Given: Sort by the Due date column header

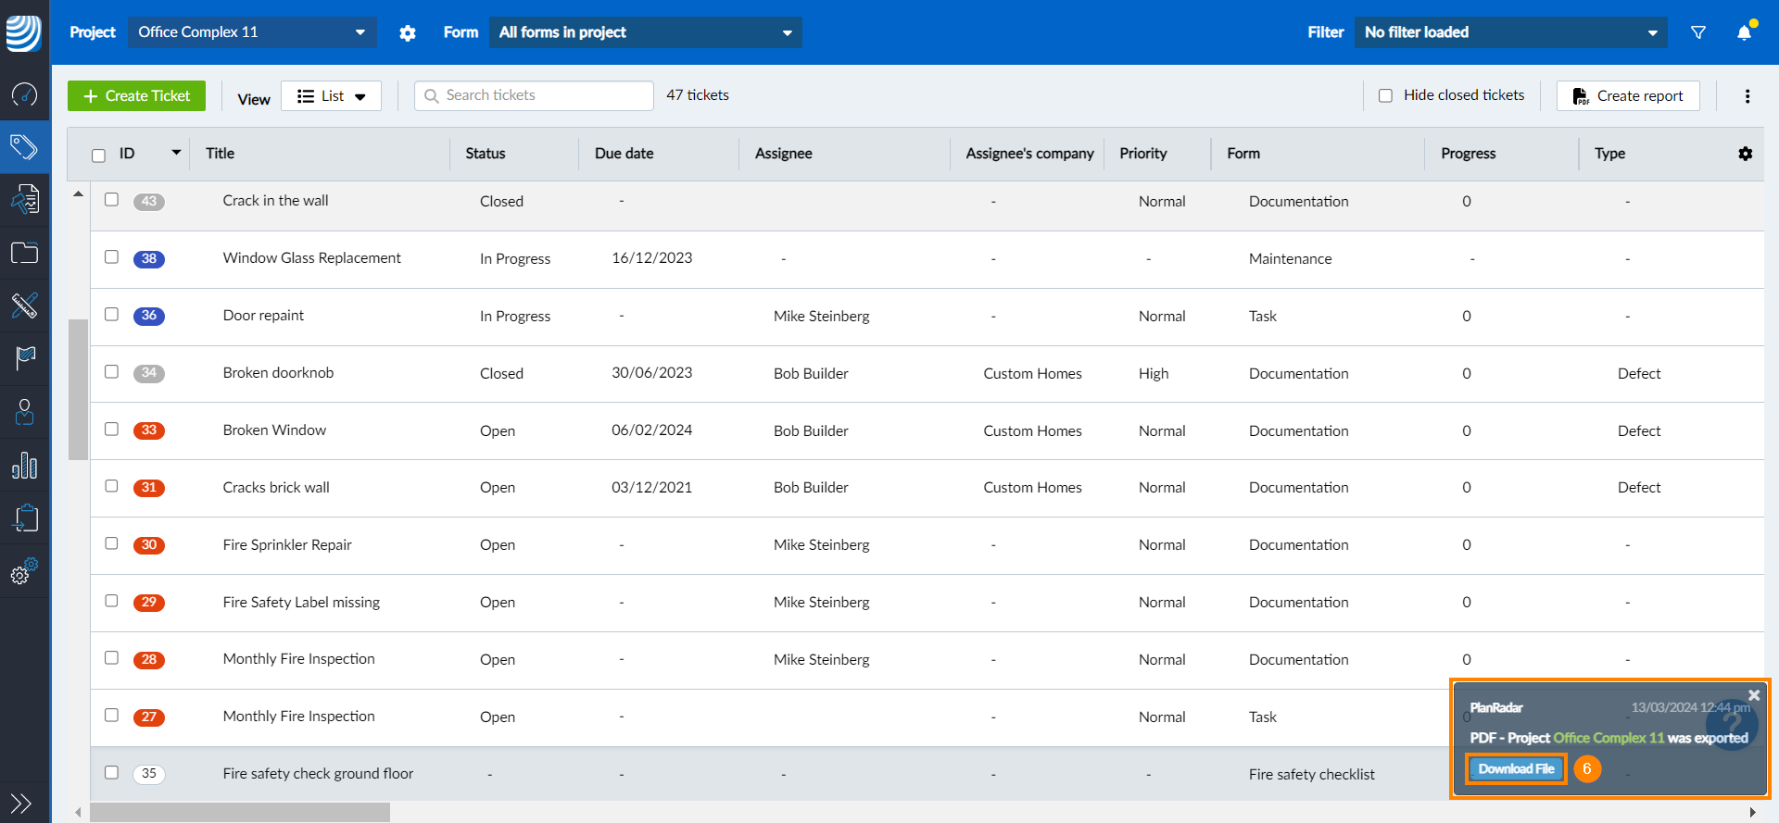Looking at the screenshot, I should 624,154.
